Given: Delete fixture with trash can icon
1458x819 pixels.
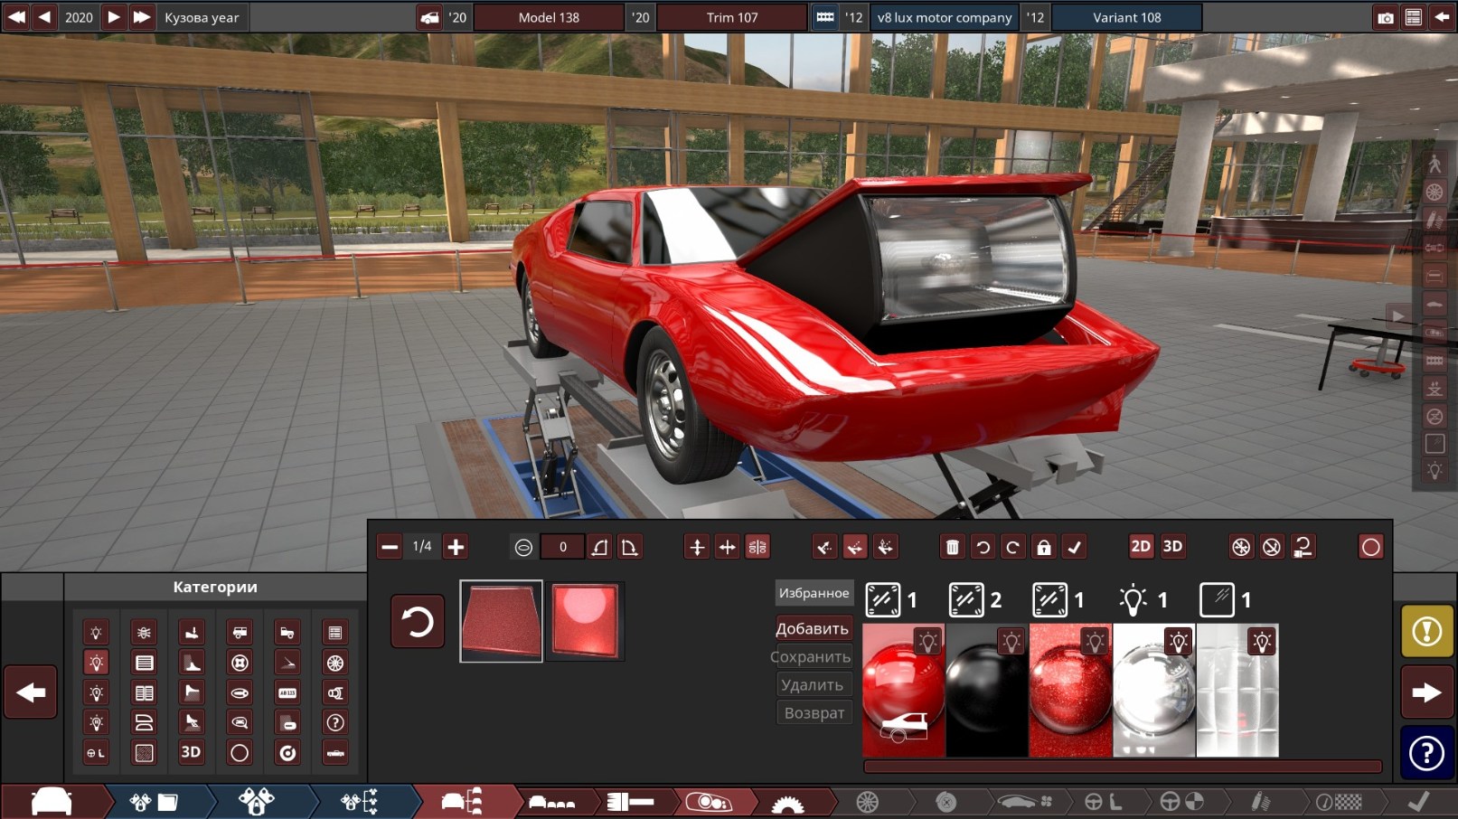Looking at the screenshot, I should point(952,547).
